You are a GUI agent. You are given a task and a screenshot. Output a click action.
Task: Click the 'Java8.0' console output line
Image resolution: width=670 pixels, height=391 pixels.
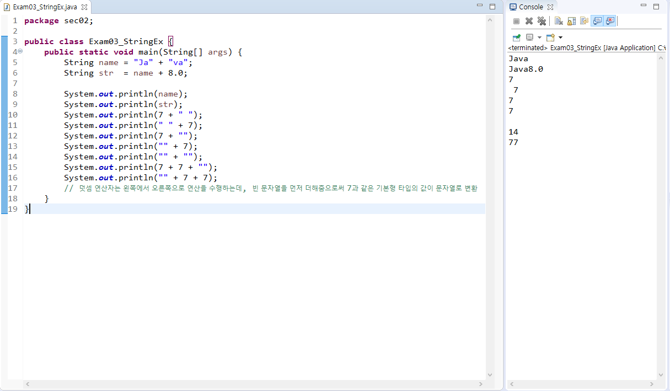[x=526, y=69]
